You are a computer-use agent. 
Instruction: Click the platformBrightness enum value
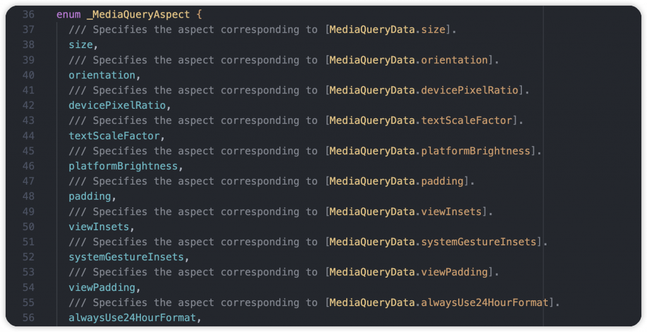pyautogui.click(x=123, y=166)
